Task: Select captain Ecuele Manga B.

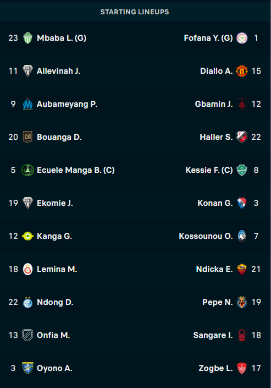Action: [76, 170]
